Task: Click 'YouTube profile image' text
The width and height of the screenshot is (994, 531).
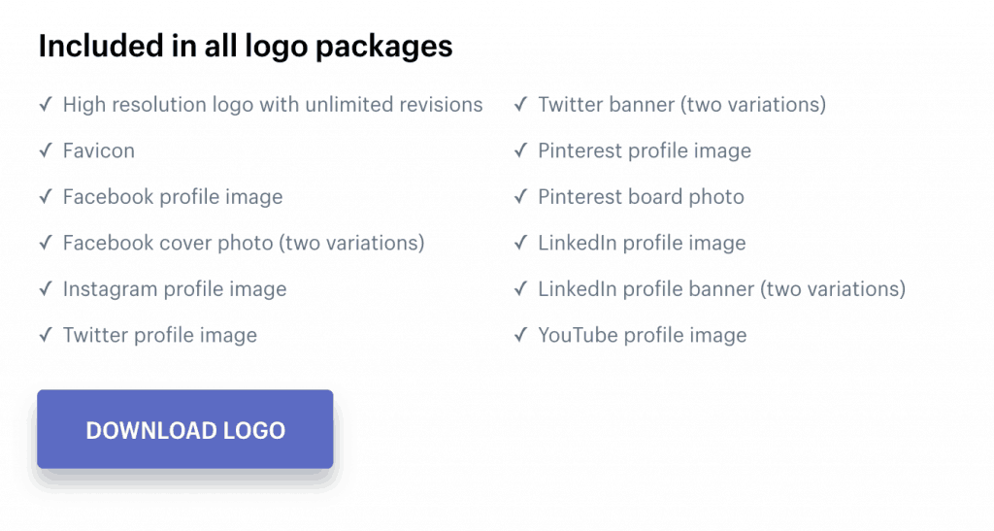Action: pos(643,335)
